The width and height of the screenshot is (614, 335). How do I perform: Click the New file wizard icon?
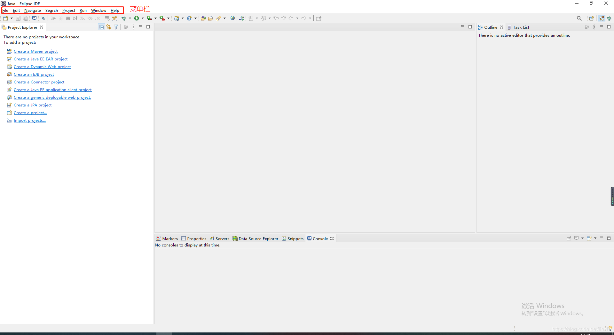(5, 18)
